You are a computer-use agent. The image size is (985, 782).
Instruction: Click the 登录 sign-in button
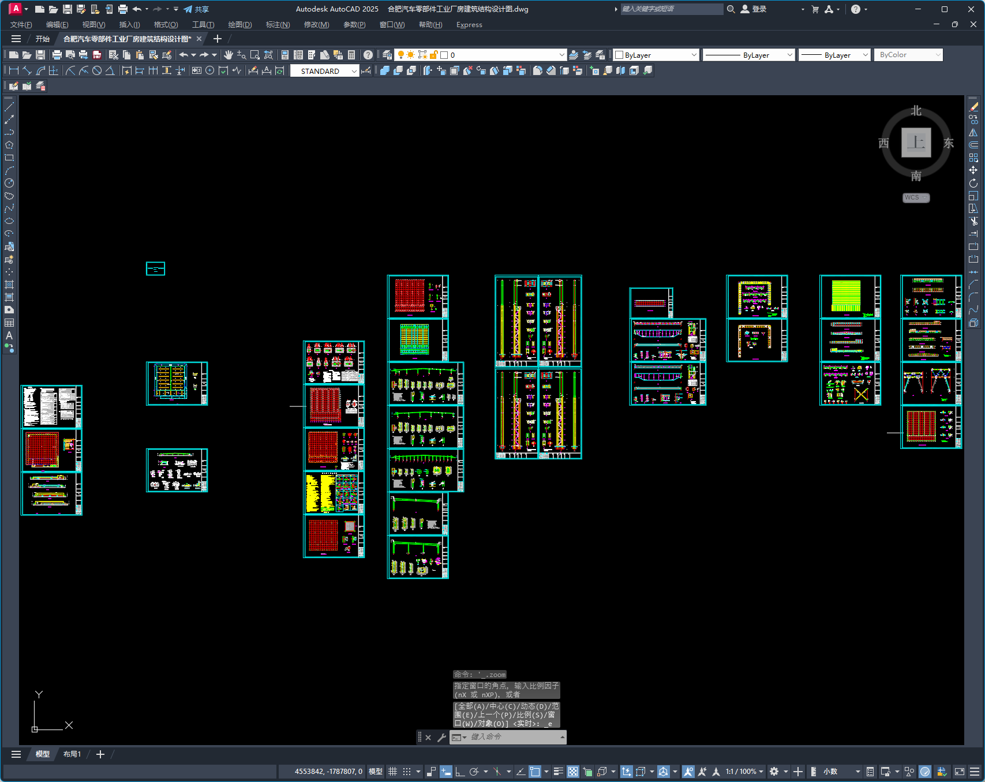[x=754, y=9]
